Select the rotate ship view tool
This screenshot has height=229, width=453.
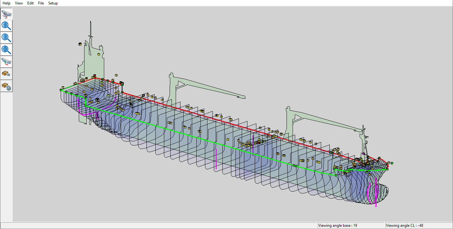pos(6,14)
